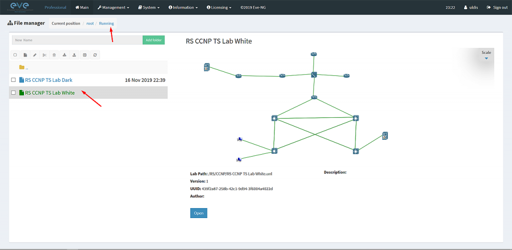
Task: Click the export lab icon
Action: pos(74,55)
